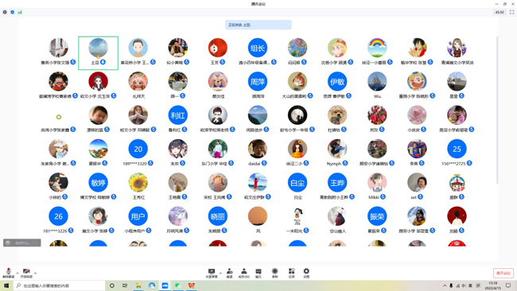This screenshot has height=291, width=517.
Task: Click the red leave meeting button
Action: (503, 274)
